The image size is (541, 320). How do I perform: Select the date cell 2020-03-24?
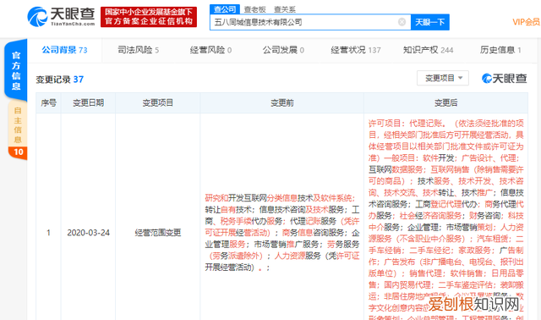click(88, 233)
